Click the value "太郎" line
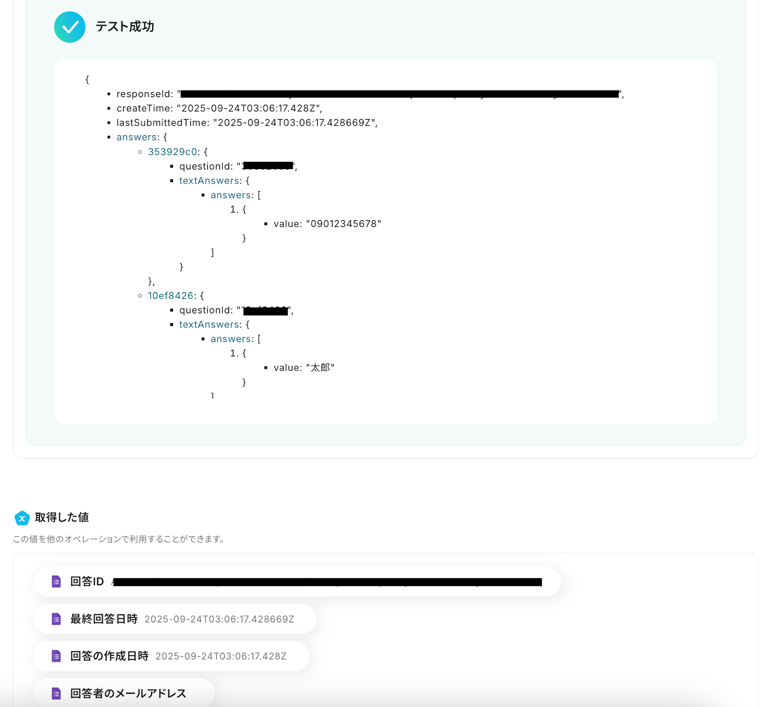This screenshot has height=707, width=778. (x=304, y=368)
